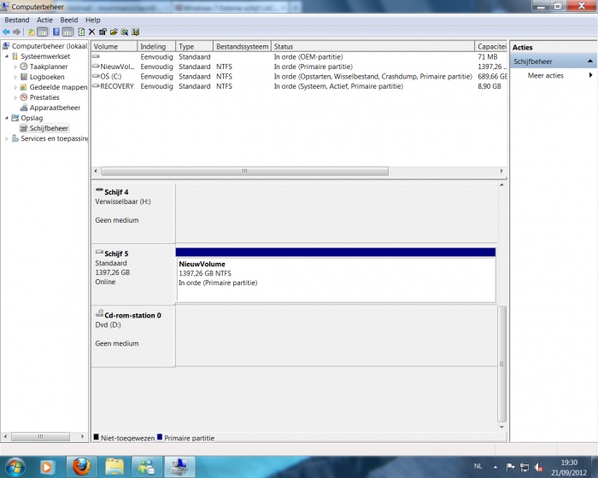Show hidden tray icons arrow
598x478 pixels.
[x=495, y=467]
